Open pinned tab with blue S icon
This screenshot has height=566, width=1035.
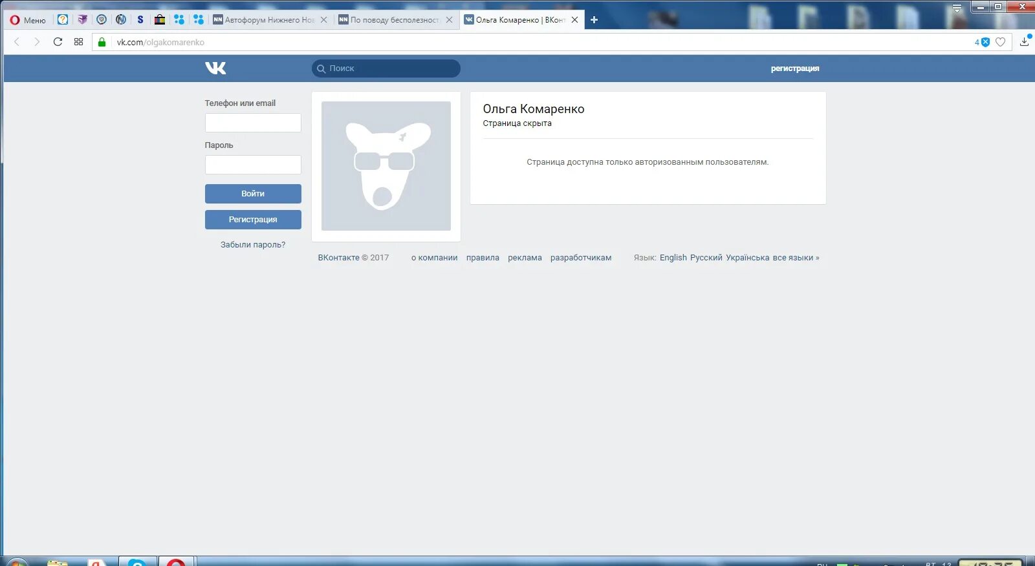[140, 19]
